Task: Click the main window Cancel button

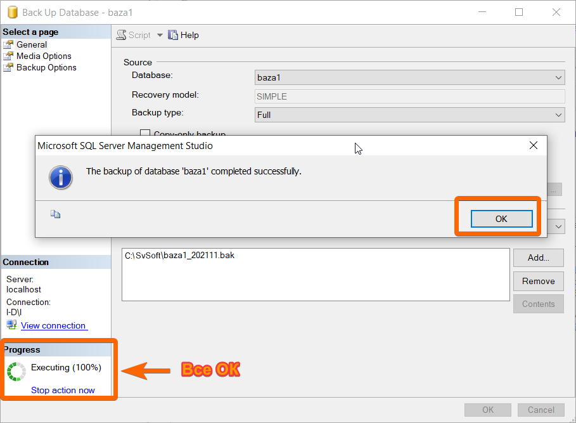Action: tap(541, 410)
